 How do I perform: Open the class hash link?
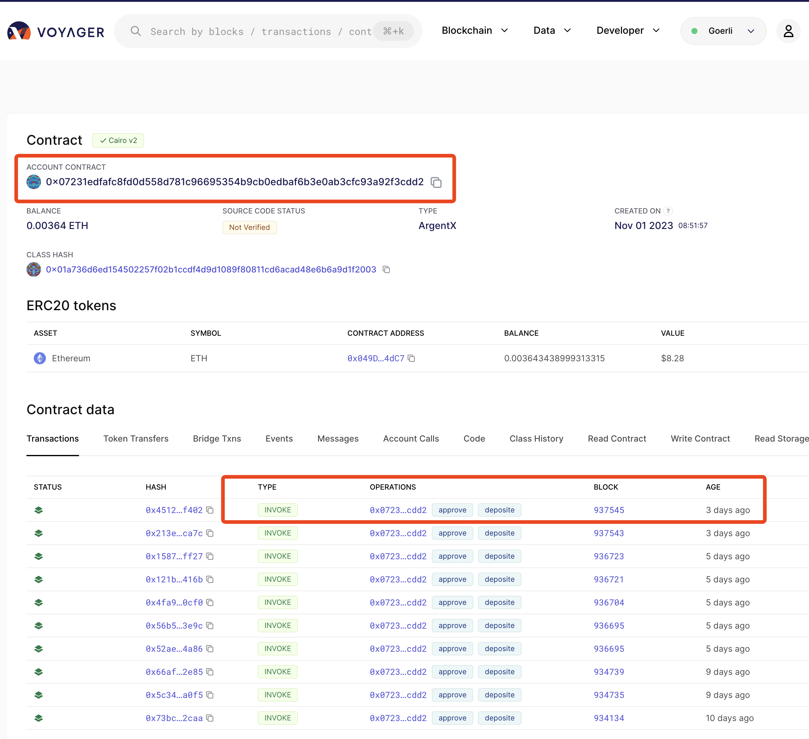click(x=211, y=269)
